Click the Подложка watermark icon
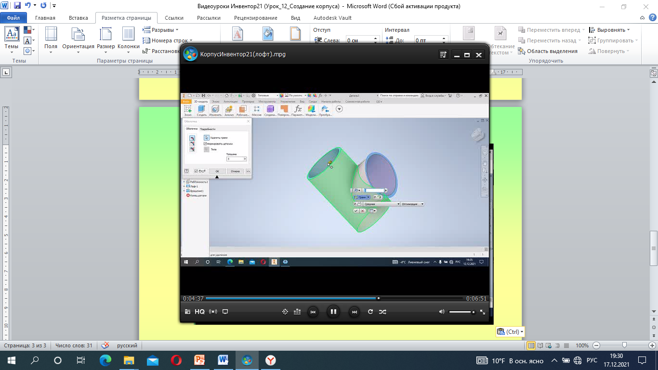Viewport: 658px width, 370px height. 238,33
